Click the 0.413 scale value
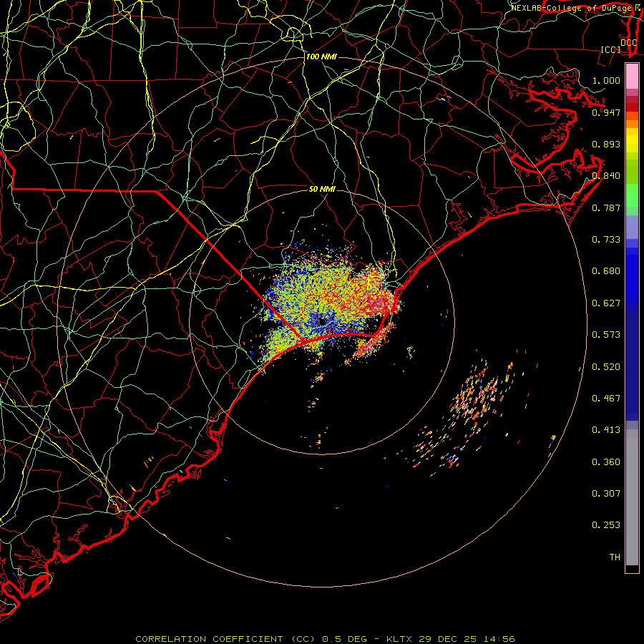 (x=606, y=430)
